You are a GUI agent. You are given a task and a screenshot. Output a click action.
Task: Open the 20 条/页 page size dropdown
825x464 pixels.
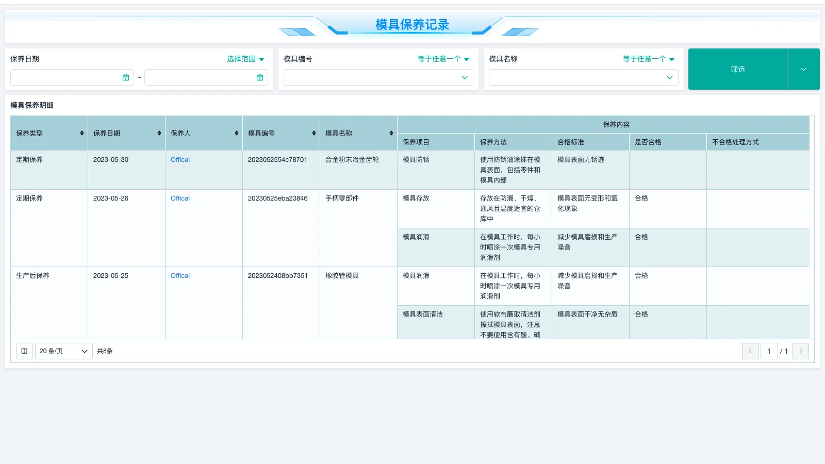(x=63, y=351)
